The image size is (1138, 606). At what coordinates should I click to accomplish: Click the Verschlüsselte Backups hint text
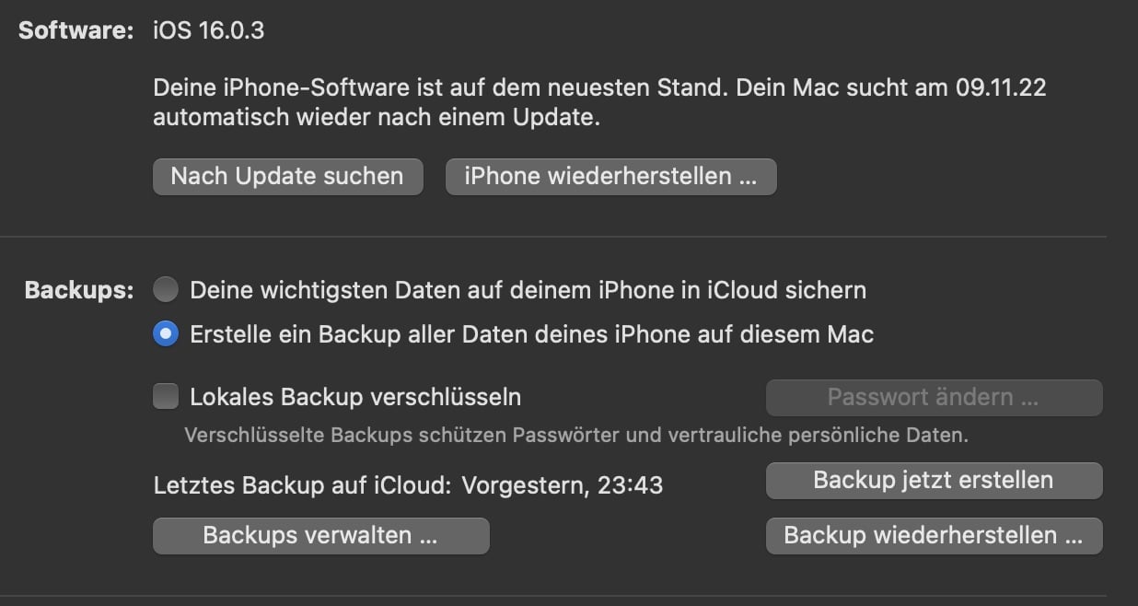coord(575,435)
